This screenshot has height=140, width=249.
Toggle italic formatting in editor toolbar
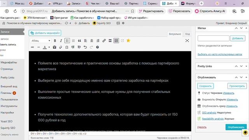point(61,40)
